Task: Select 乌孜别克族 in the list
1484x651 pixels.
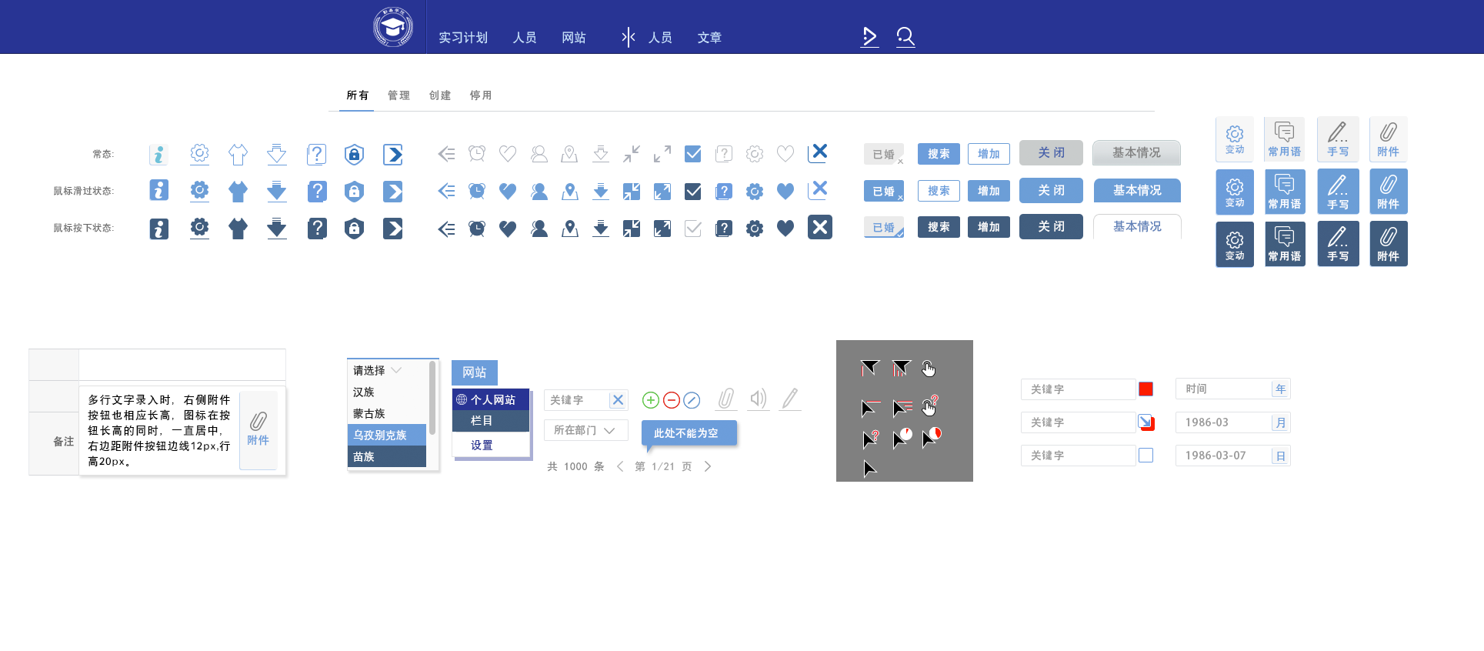Action: (386, 435)
